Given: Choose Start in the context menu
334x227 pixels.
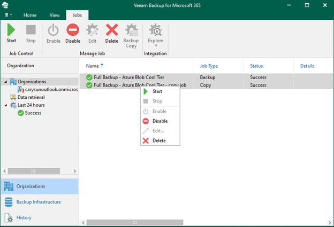Looking at the screenshot, I should 160,91.
